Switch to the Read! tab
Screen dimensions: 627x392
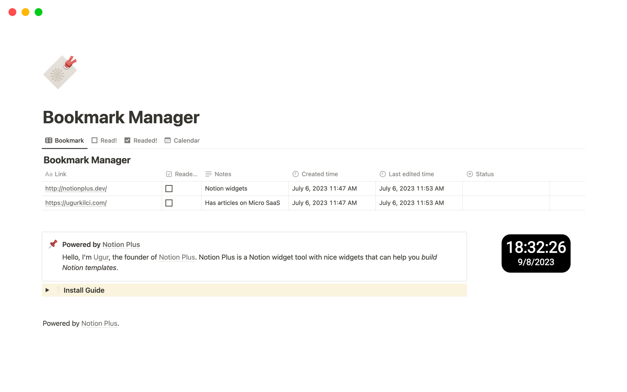coord(104,140)
